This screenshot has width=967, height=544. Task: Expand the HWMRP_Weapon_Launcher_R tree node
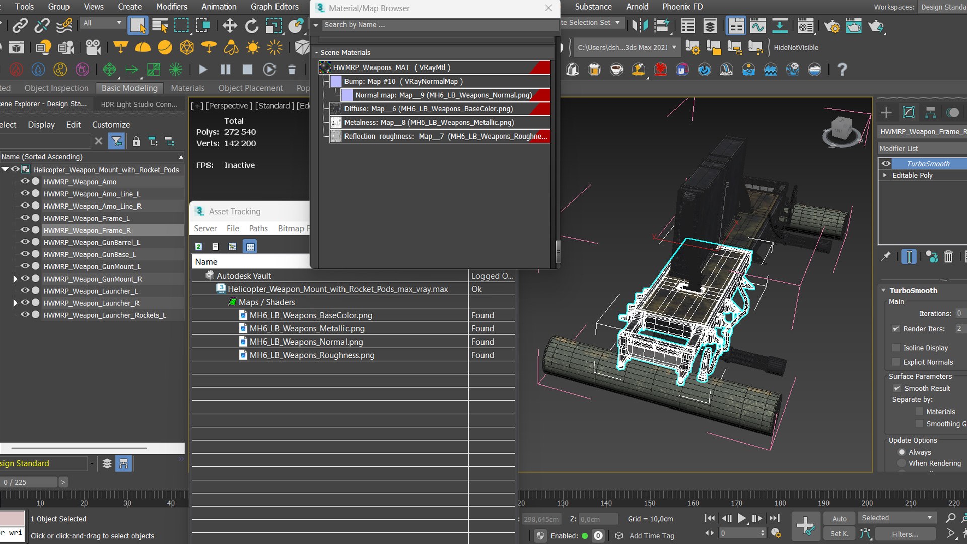[x=15, y=303]
